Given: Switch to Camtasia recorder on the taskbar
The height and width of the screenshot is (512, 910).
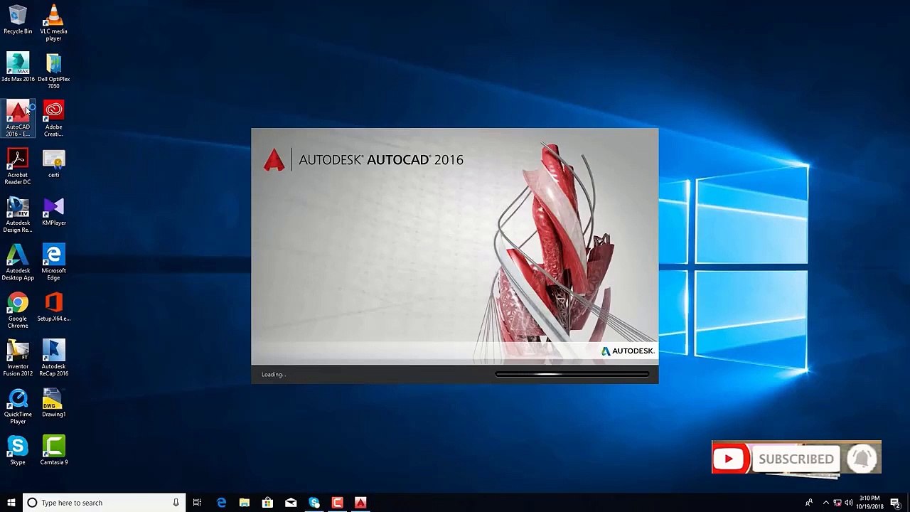Looking at the screenshot, I should pos(337,503).
